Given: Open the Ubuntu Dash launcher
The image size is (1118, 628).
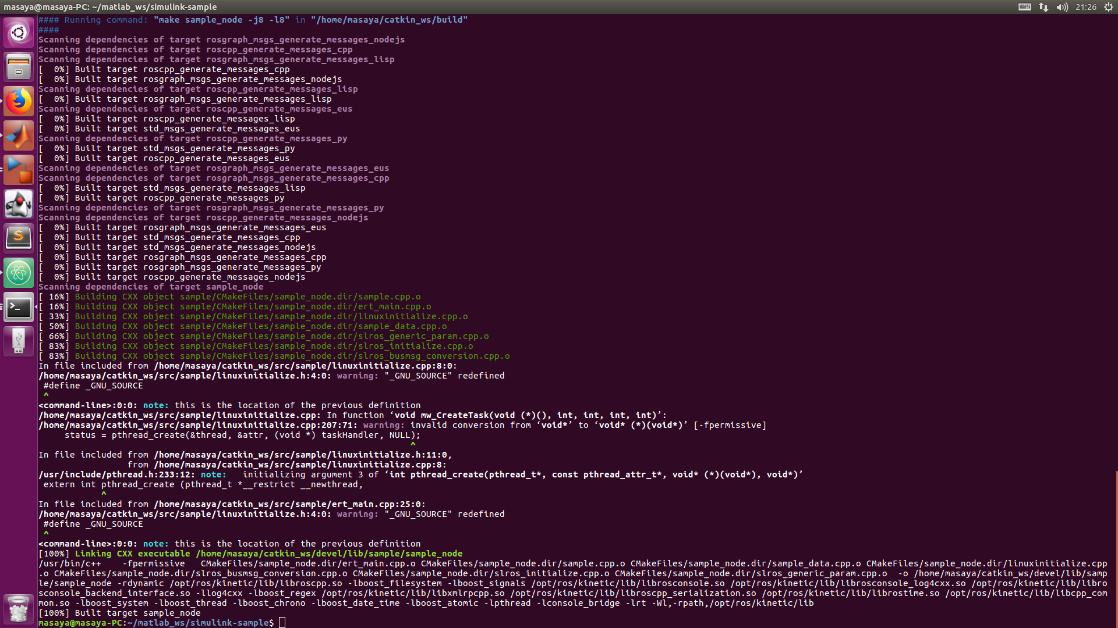Looking at the screenshot, I should click(19, 33).
